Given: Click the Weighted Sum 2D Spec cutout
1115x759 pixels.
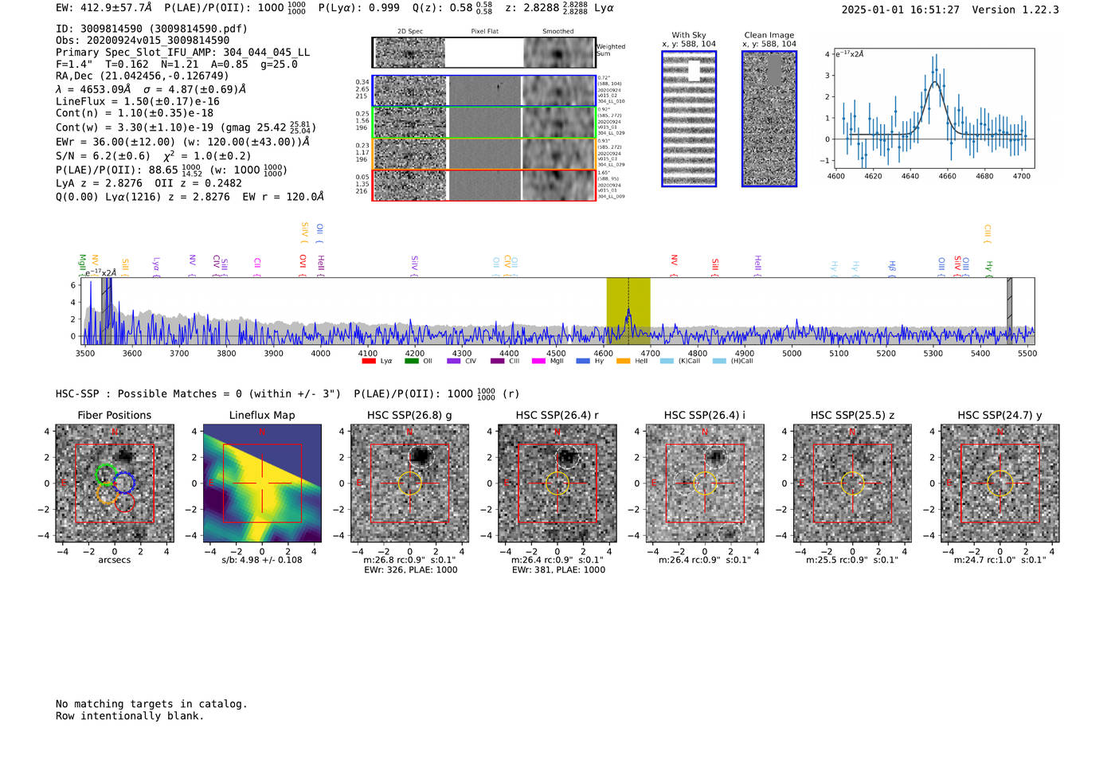Looking at the screenshot, I should click(410, 53).
